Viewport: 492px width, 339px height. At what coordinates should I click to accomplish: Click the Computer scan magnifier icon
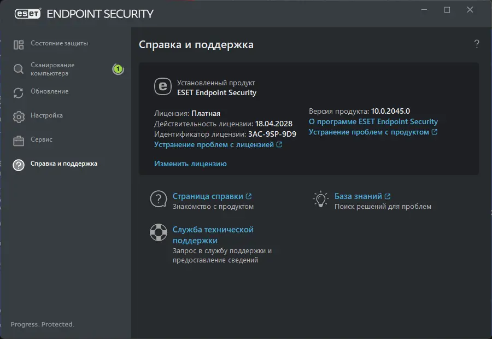click(19, 69)
